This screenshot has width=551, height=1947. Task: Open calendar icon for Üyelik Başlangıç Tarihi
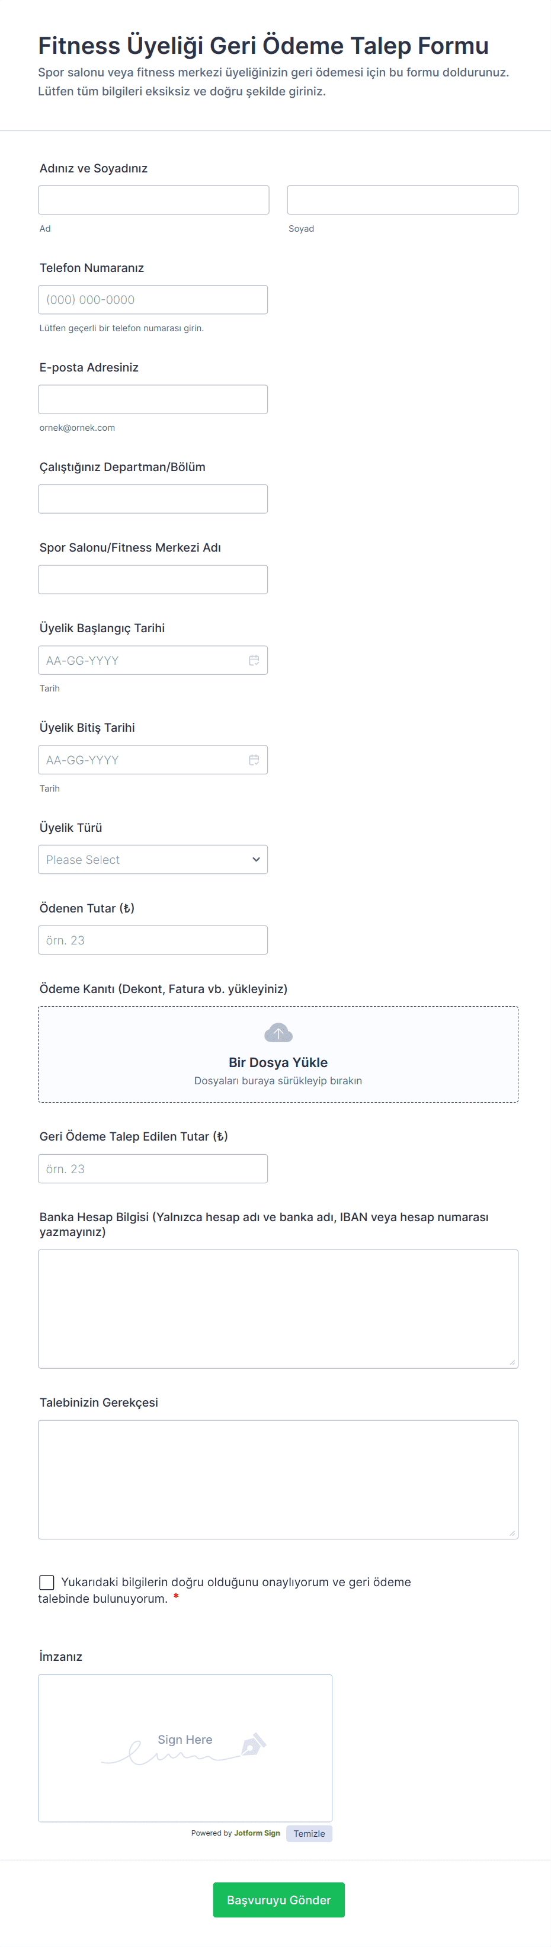(x=254, y=660)
